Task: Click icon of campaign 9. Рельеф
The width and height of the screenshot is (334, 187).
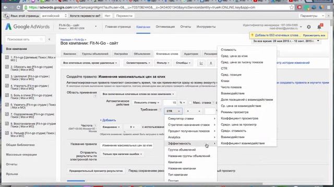Action: [x=7, y=133]
